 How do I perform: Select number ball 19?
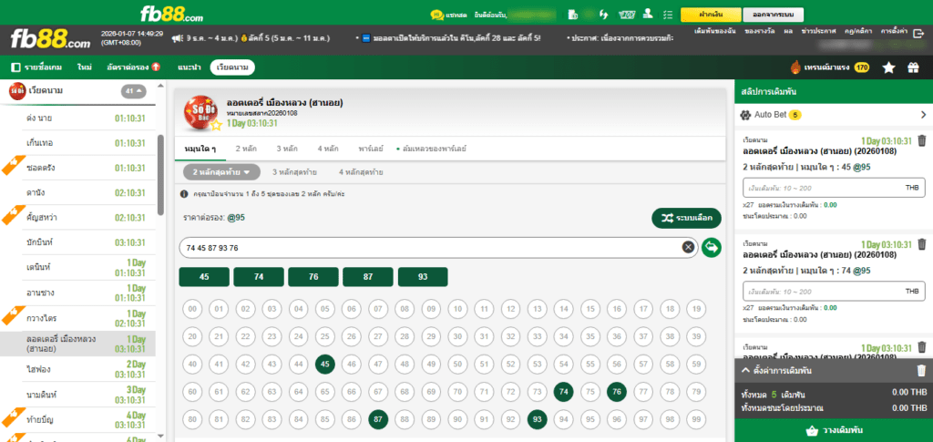(697, 309)
